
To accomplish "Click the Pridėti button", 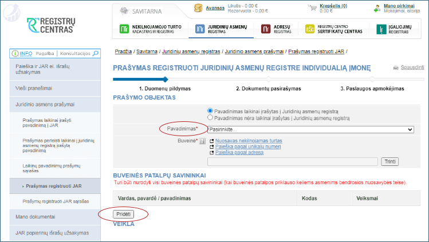I will click(x=123, y=214).
